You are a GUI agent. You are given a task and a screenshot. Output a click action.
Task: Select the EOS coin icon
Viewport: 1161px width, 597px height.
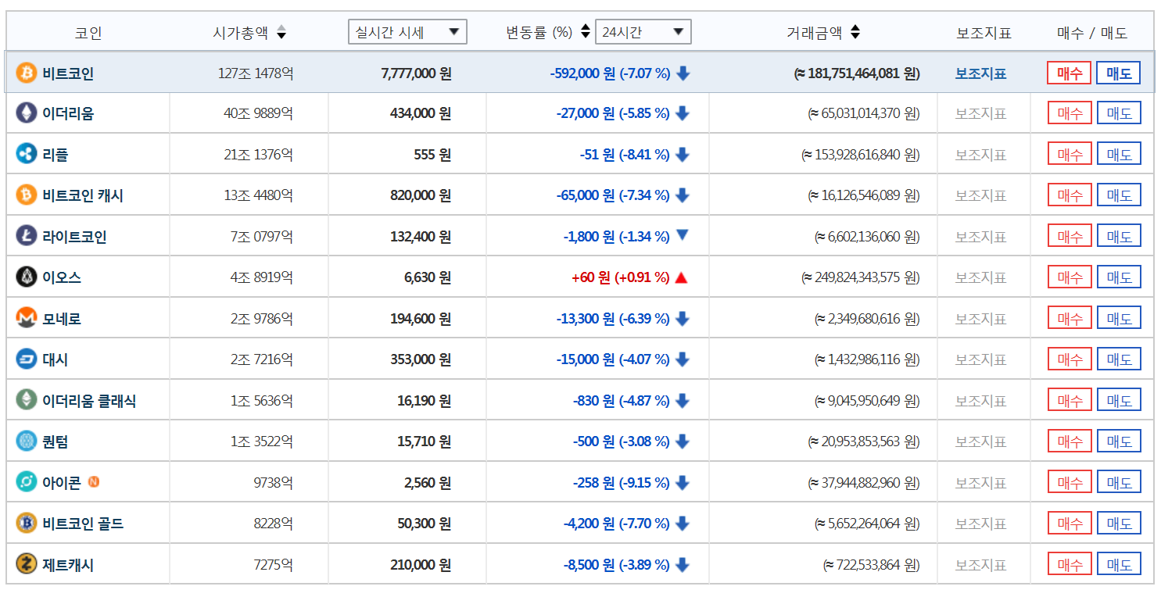(x=25, y=276)
